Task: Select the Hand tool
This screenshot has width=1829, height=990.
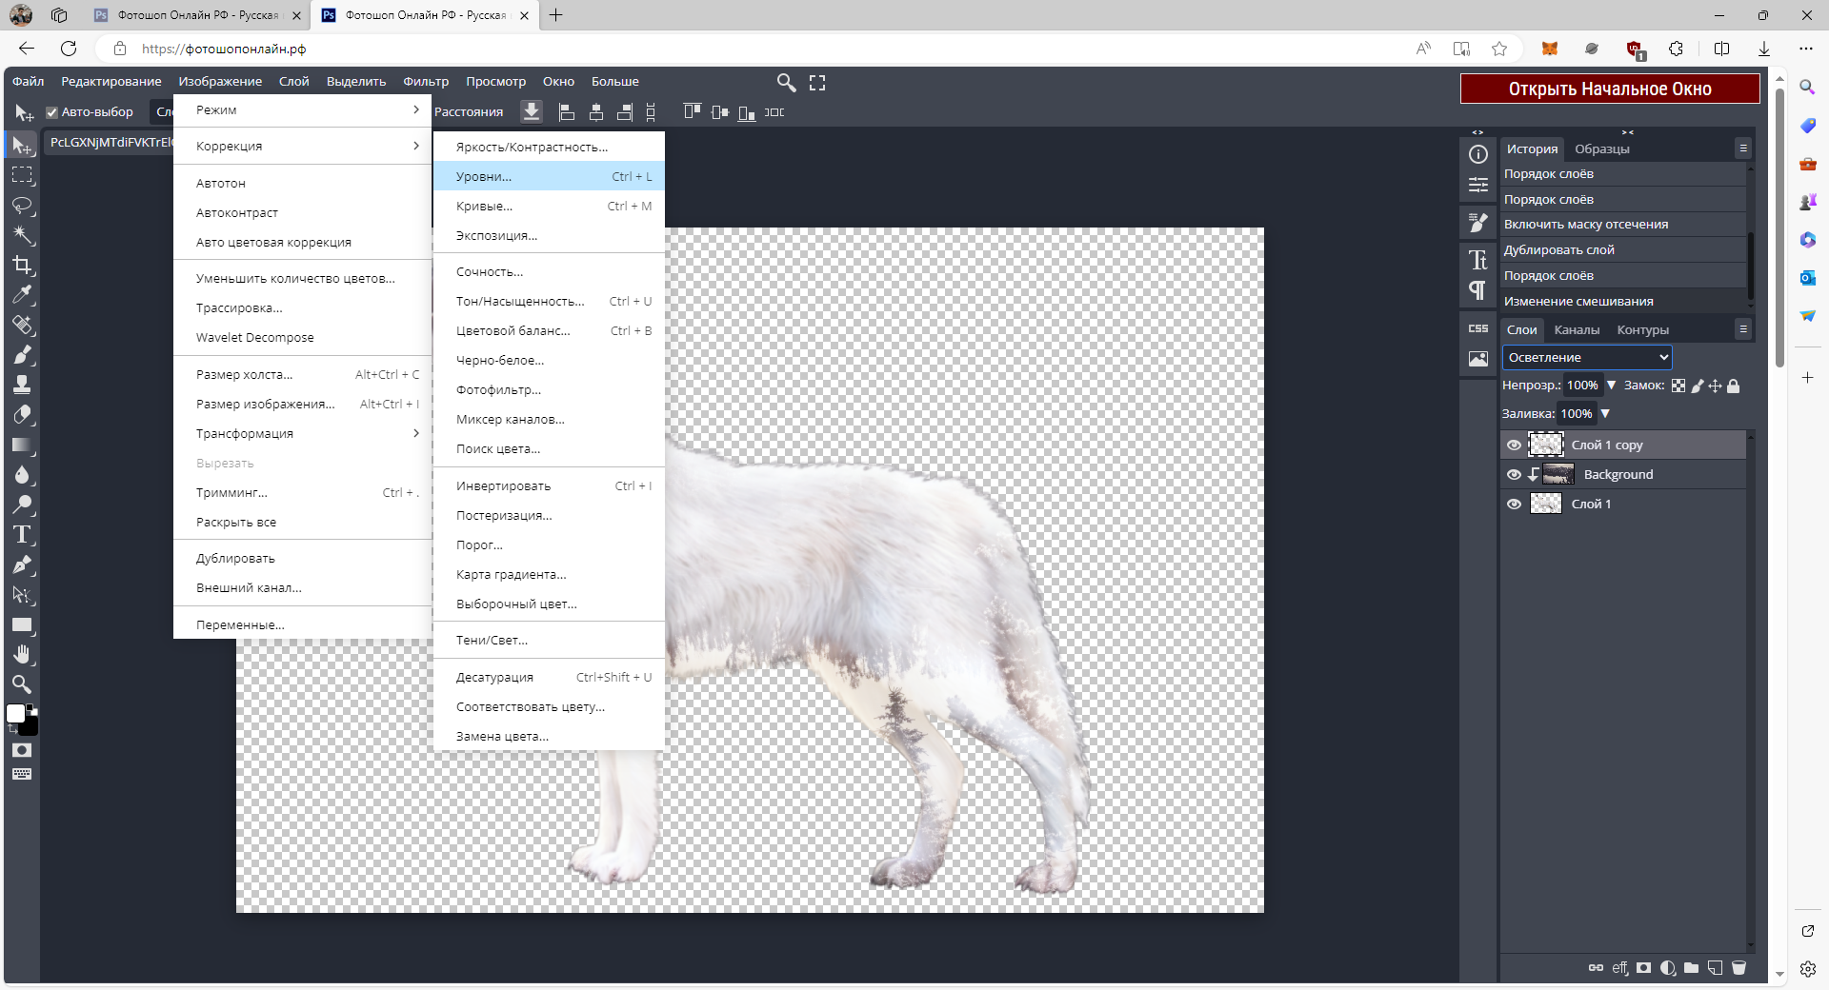Action: pos(22,654)
